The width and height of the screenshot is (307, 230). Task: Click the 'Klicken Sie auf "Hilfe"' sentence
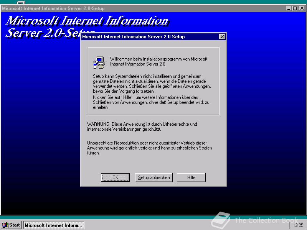pos(151,102)
